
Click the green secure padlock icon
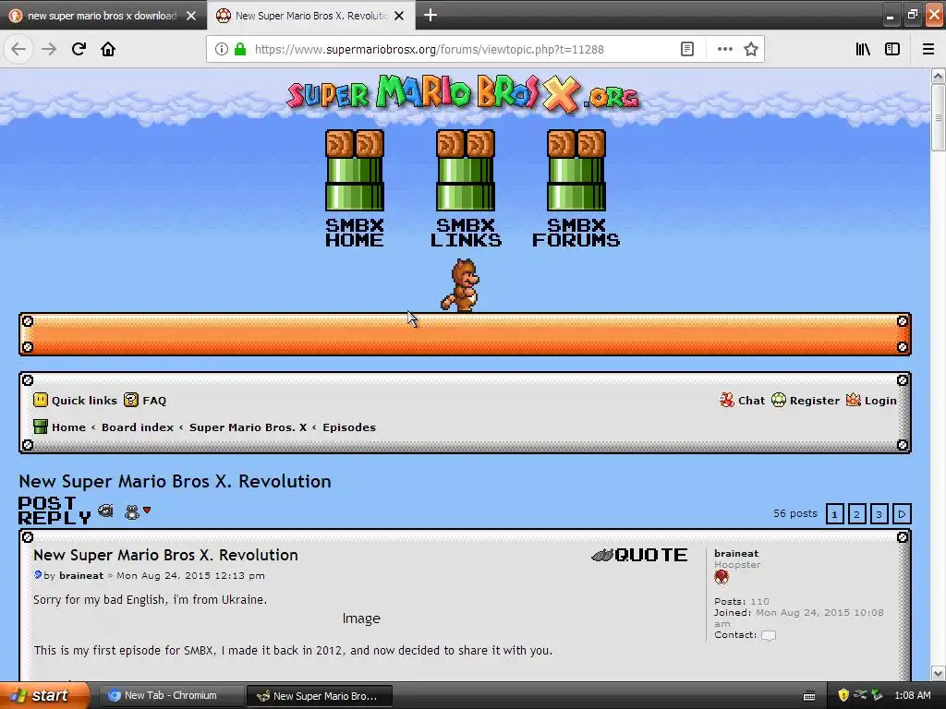tap(240, 49)
